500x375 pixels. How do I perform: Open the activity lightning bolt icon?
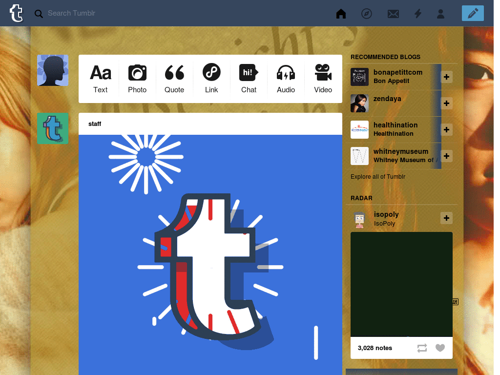click(418, 13)
